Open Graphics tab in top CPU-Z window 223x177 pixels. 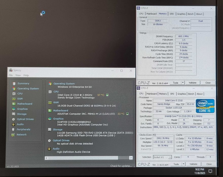(181, 14)
